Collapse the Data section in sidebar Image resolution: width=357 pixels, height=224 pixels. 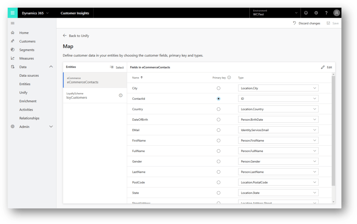[51, 67]
